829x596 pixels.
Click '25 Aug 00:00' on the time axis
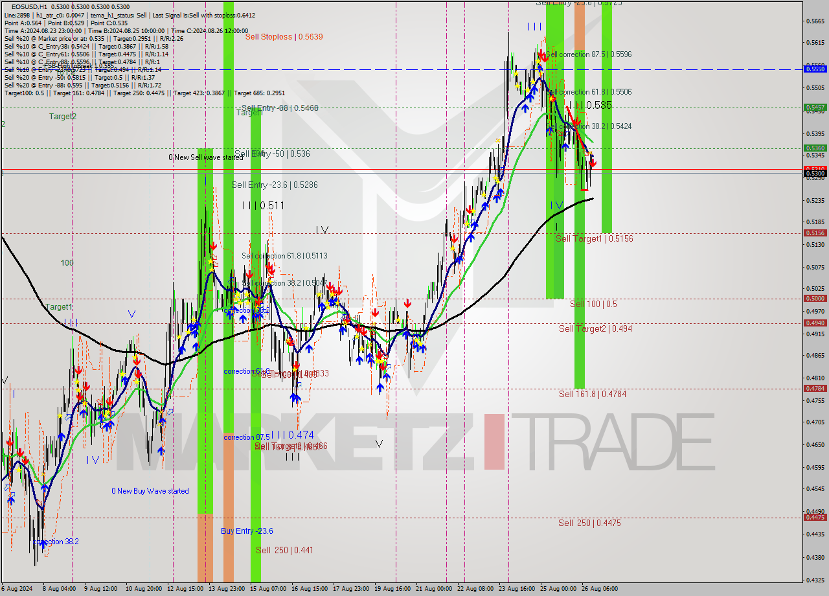pos(558,589)
